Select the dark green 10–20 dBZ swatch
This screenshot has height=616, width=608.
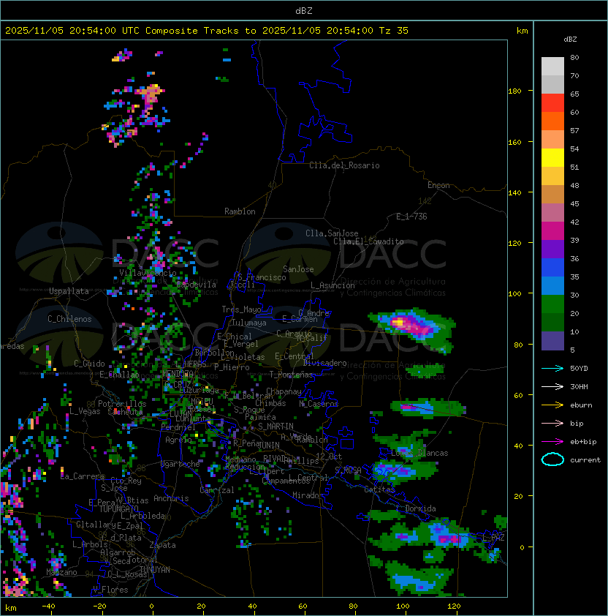click(x=552, y=322)
